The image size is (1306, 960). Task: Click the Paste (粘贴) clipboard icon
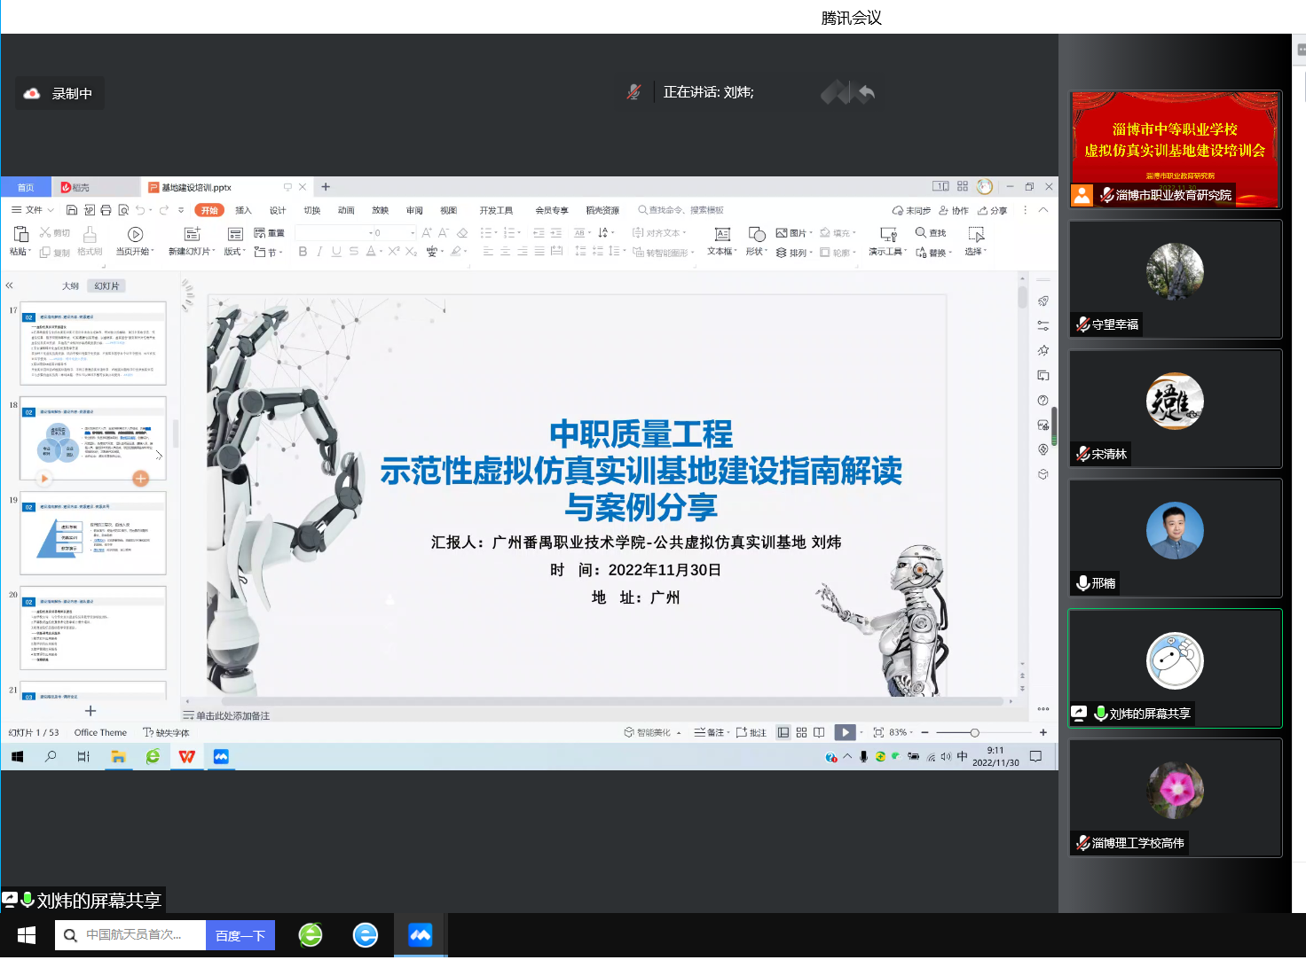tap(20, 234)
